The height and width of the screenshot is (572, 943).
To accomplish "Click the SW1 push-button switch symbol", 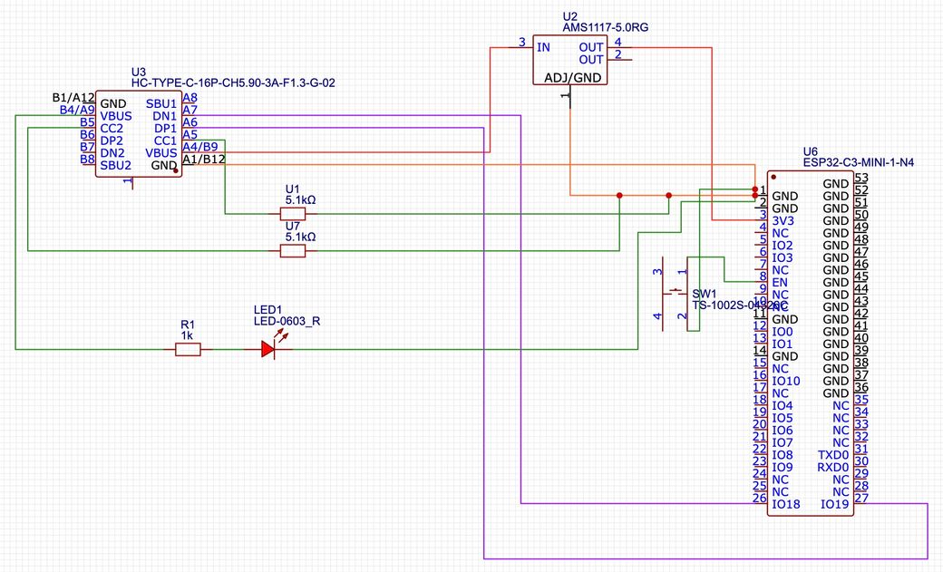I will tap(676, 292).
